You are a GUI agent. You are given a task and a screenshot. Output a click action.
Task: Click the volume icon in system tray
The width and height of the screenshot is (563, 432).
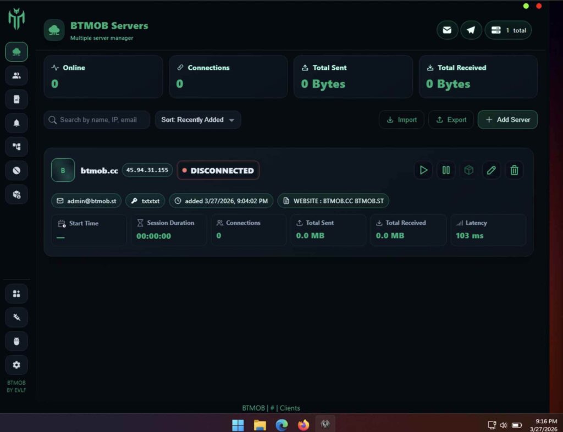coord(504,425)
